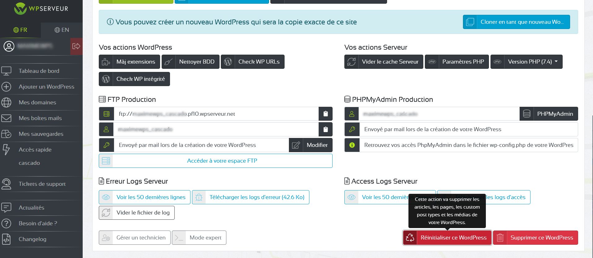The image size is (593, 258).
Task: Click Télécharger les logs d'erreur
Action: [x=251, y=197]
